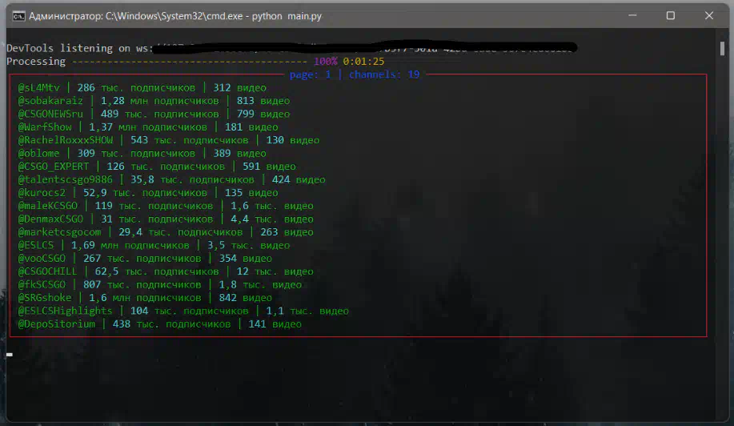Screen dimensions: 734x426
Task: Click the 'DevTools listening on ws:' line
Action: click(79, 48)
